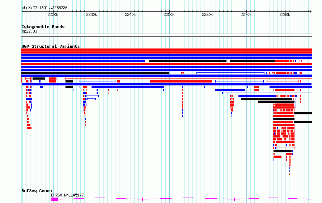Click the chrX:2211851..2286726 coordinate label
322x203 pixels.
(45, 8)
